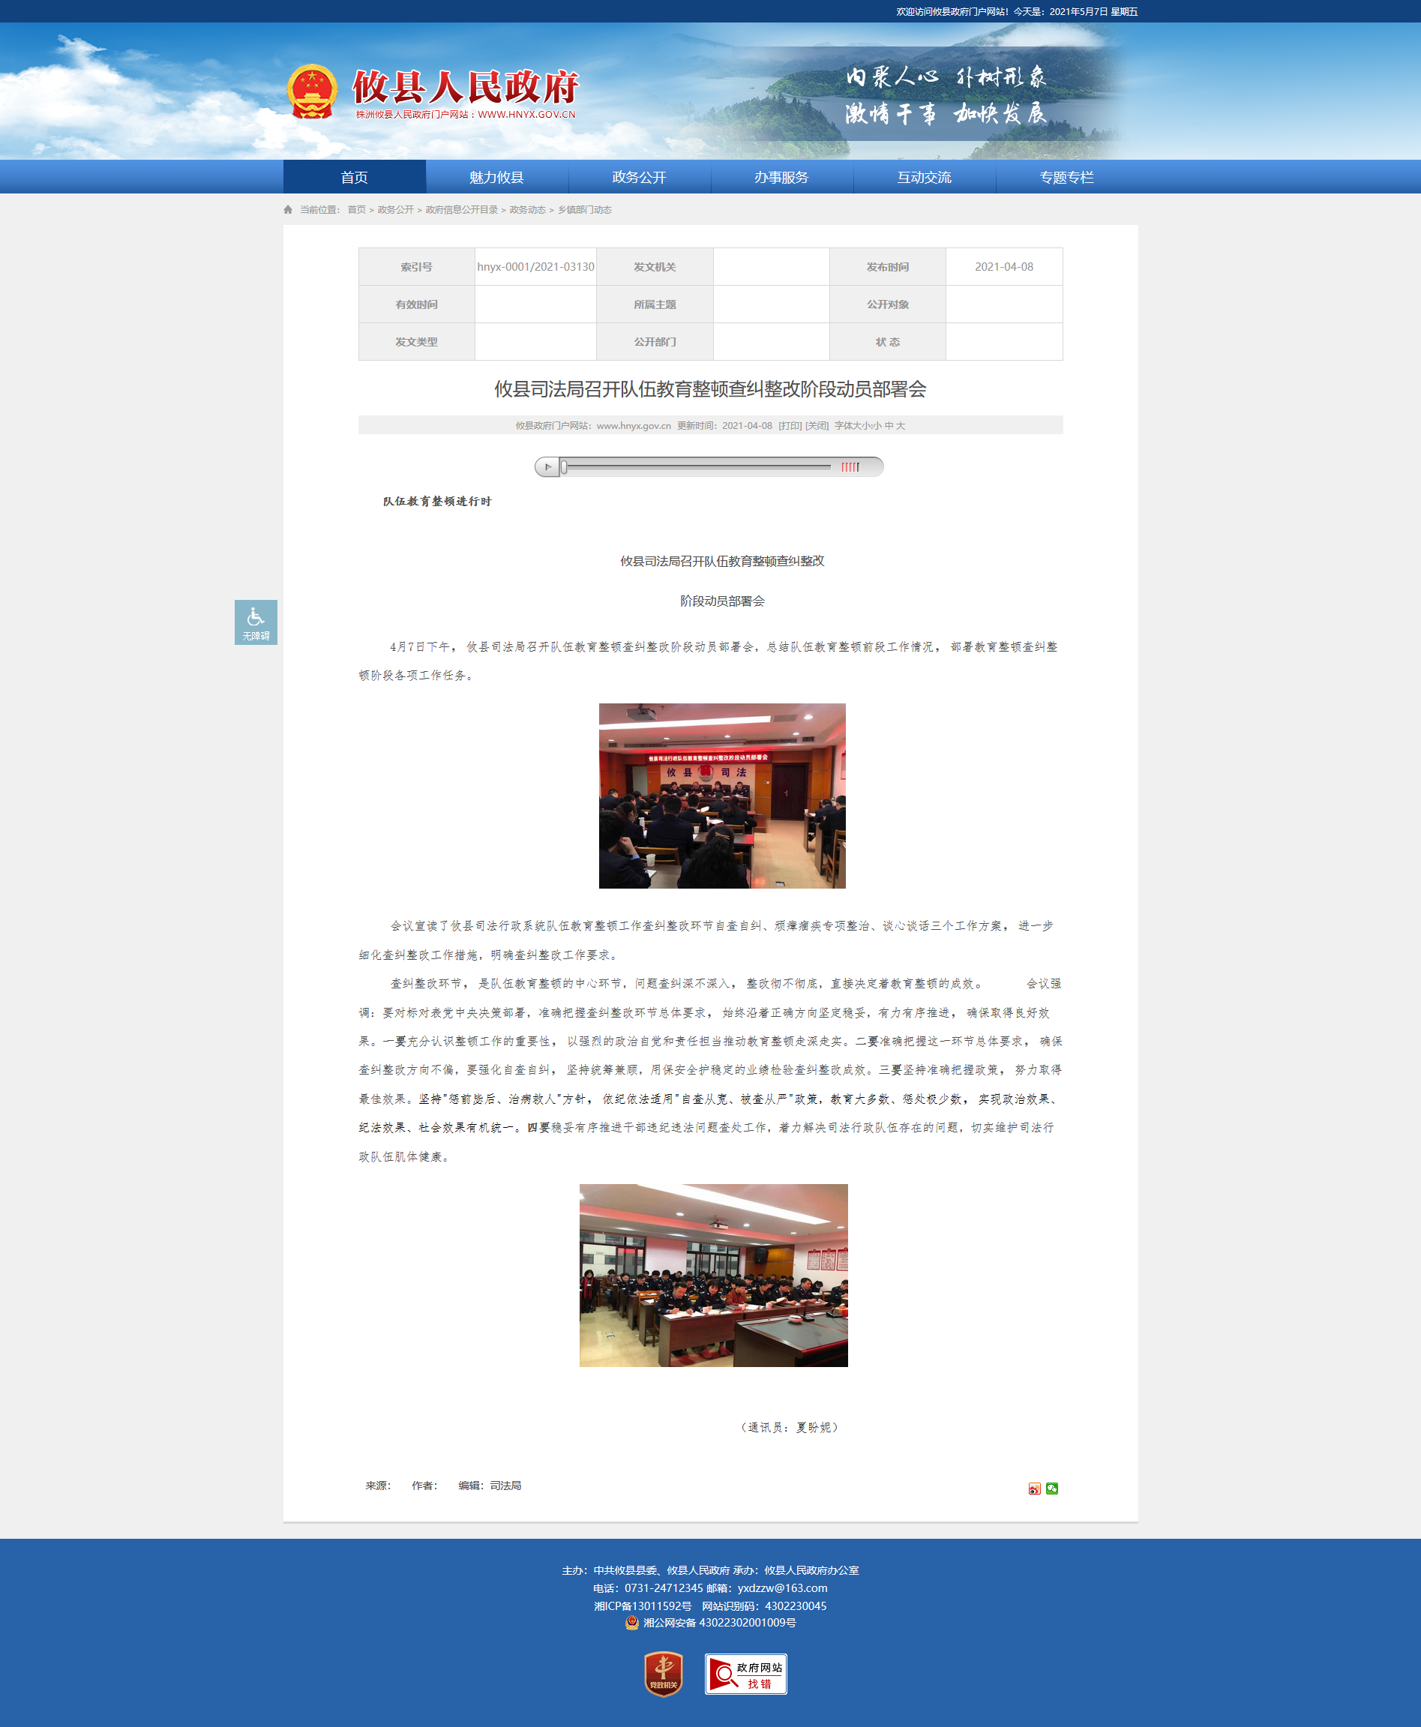Open the 办事服务 navigation tab
Image resolution: width=1421 pixels, height=1727 pixels.
(781, 177)
